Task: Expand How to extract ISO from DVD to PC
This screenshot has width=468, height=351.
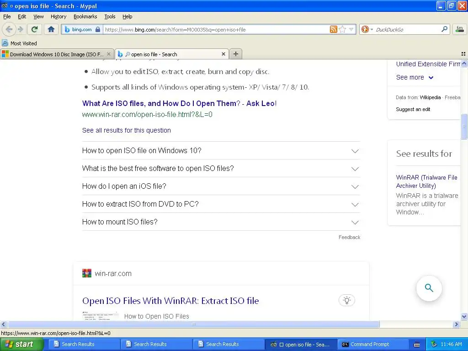Action: [221, 204]
